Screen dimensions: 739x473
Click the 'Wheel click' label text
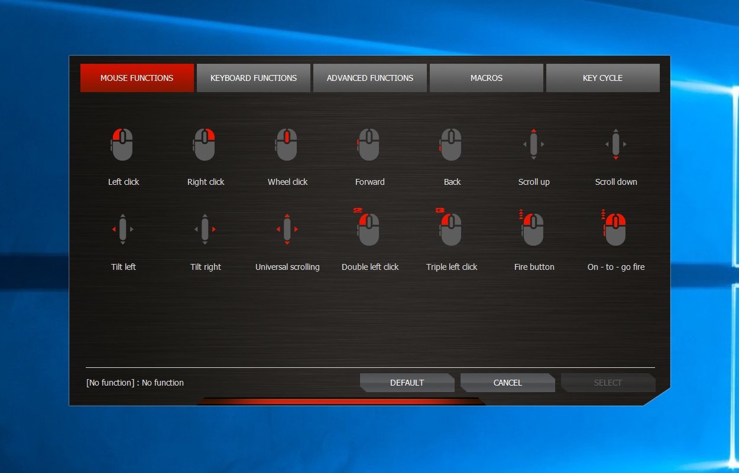[x=288, y=182]
